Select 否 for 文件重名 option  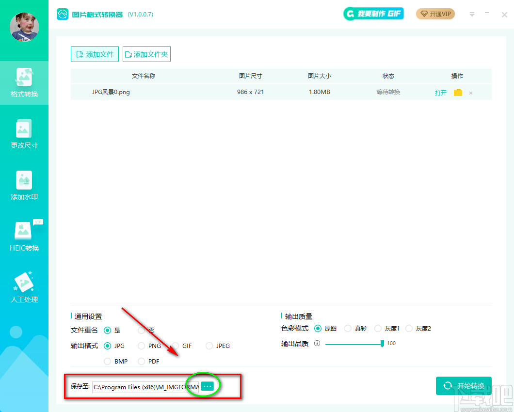[141, 330]
